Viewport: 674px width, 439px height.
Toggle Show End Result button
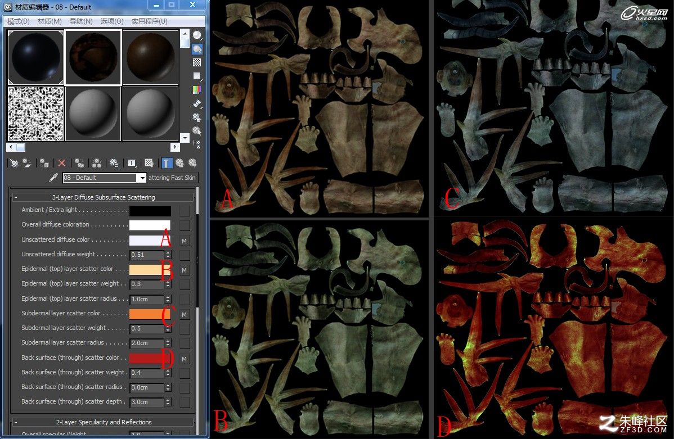coord(167,163)
